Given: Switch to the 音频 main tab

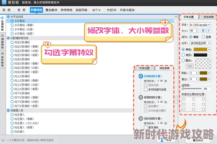Looking at the screenshot, I should coord(22,10).
